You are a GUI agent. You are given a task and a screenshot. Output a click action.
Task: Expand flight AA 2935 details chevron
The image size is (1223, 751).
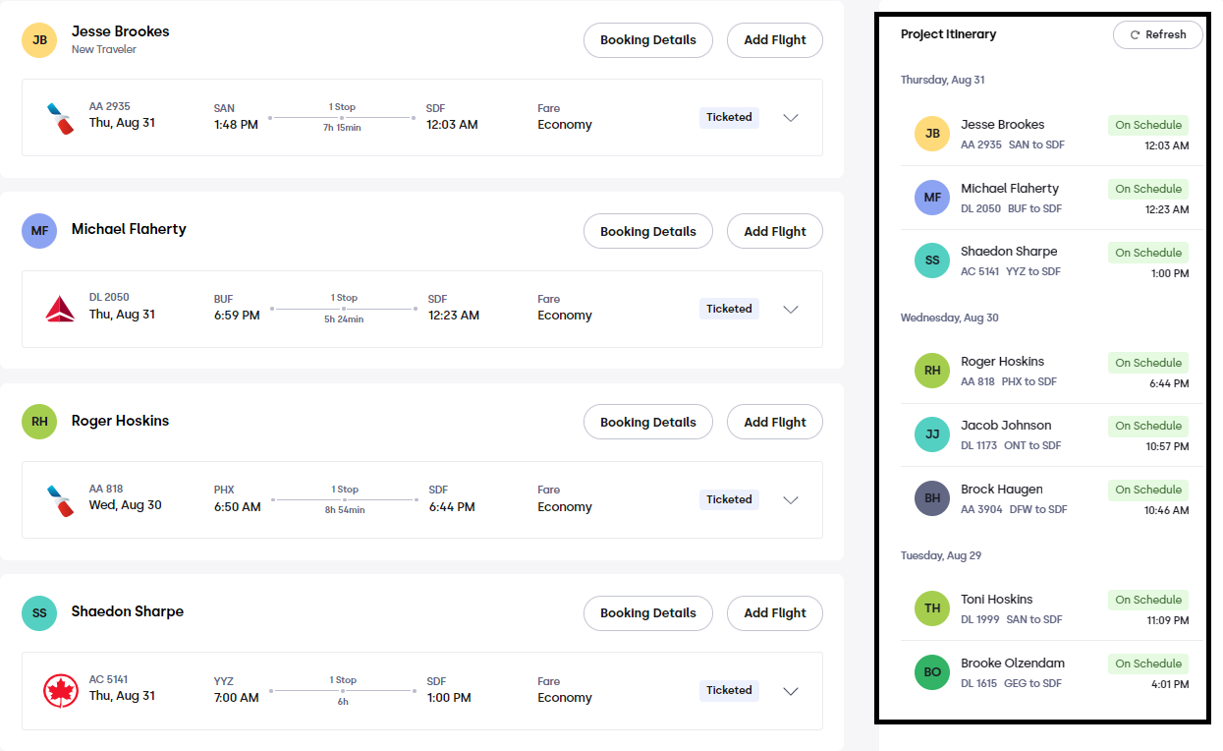click(x=791, y=117)
